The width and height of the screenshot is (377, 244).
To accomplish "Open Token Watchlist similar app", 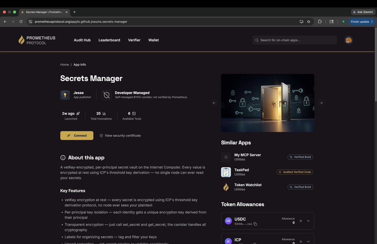I will tap(248, 185).
